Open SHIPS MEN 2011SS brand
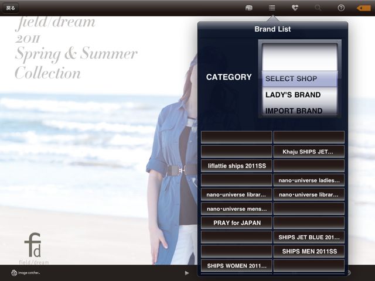This screenshot has height=281, width=375. point(309,251)
